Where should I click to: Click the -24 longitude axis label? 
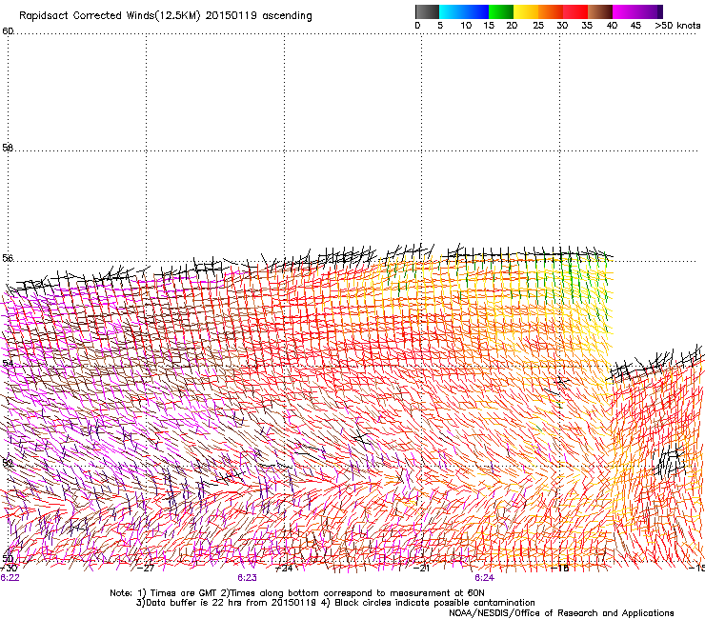pyautogui.click(x=284, y=569)
